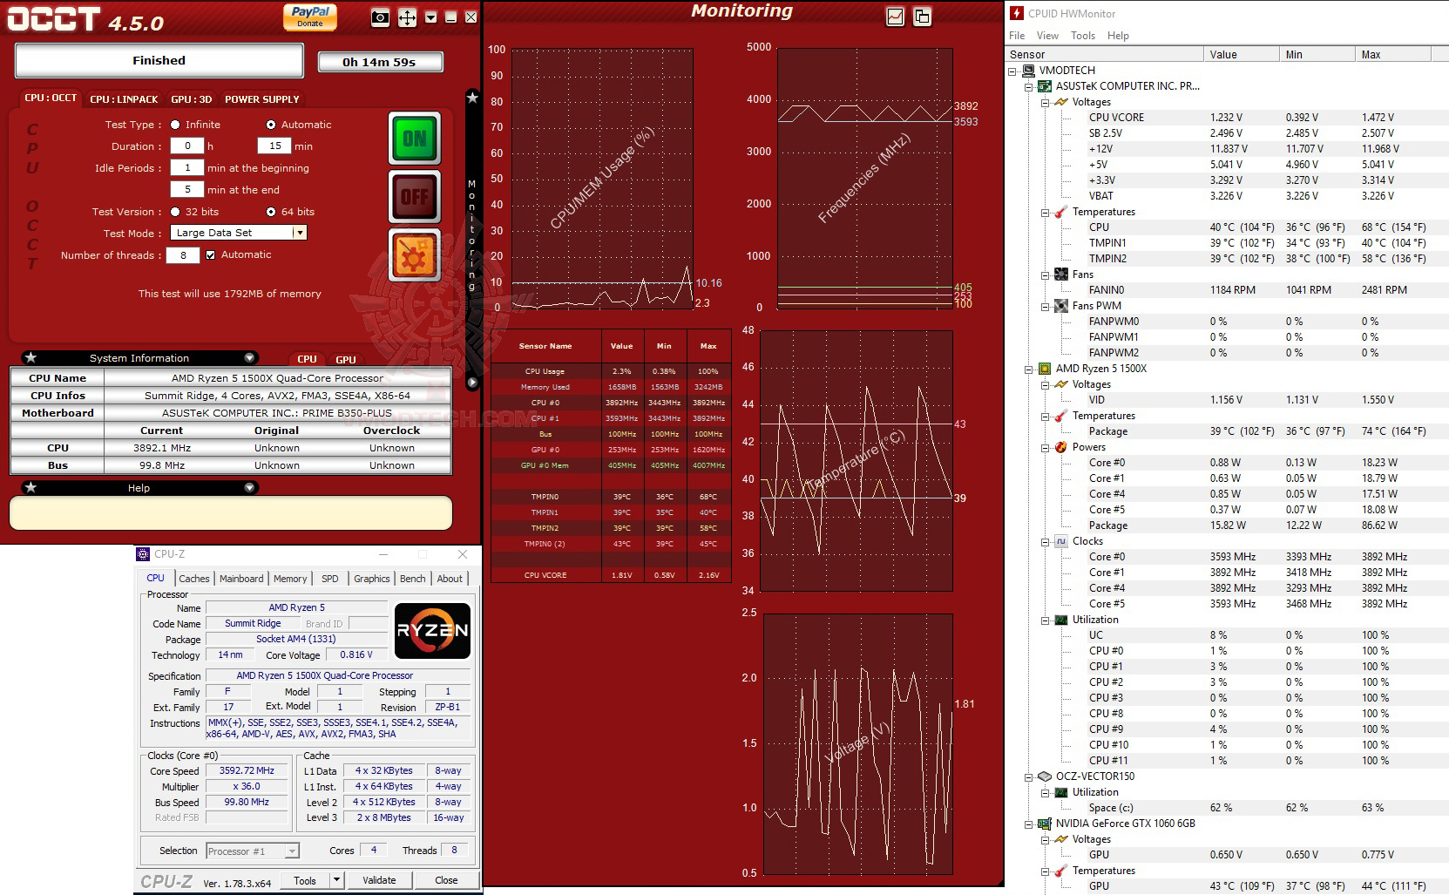Select the Automatic test type radio button
This screenshot has height=895, width=1449.
(x=271, y=125)
